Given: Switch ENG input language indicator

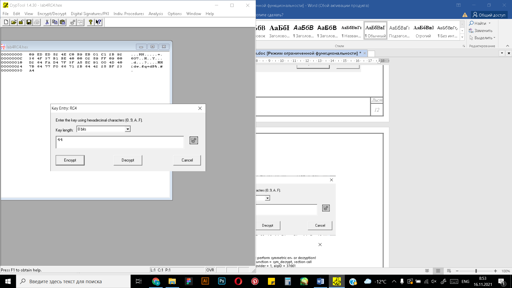Looking at the screenshot, I should (465, 281).
